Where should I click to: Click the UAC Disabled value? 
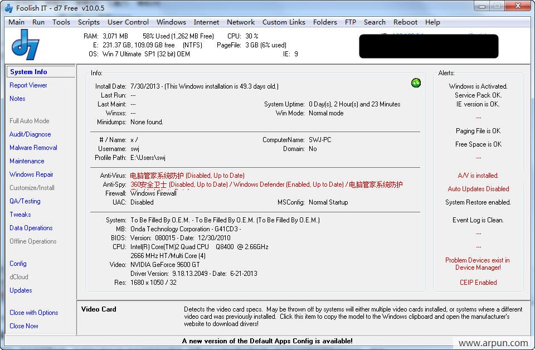tap(142, 202)
